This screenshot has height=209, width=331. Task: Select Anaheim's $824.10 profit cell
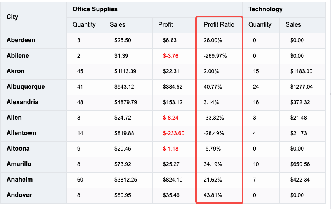tap(173, 180)
